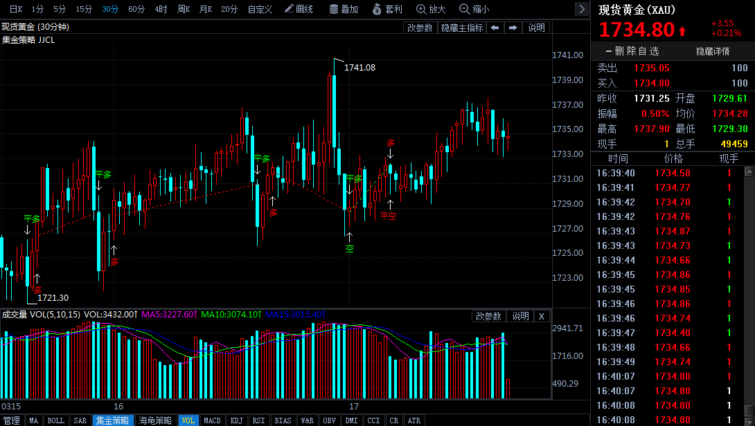
Task: Click the 1741.08 high price label
Action: pyautogui.click(x=359, y=68)
